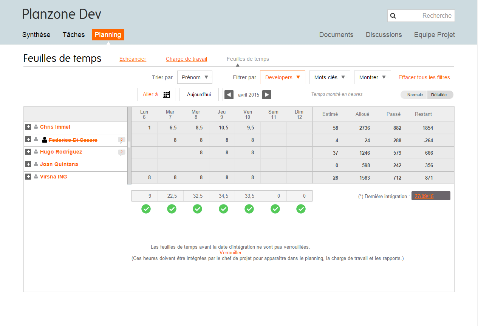
Task: Click person icon beside Hugo Rodriguez
Action: click(x=36, y=152)
